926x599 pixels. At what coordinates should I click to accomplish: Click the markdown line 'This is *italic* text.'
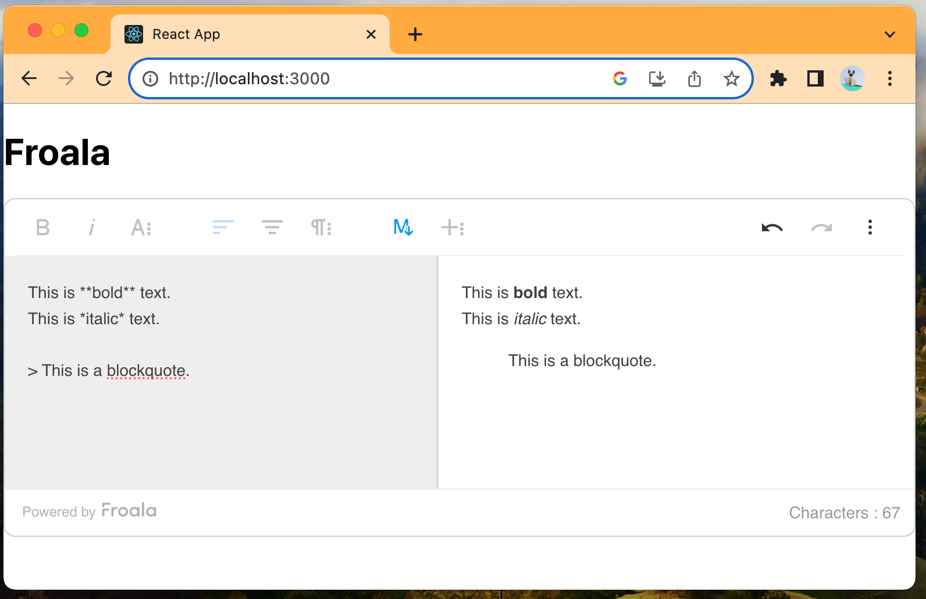coord(94,318)
